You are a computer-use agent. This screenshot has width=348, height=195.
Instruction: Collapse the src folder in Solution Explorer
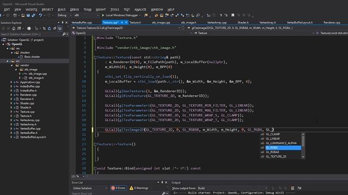click(x=8, y=61)
